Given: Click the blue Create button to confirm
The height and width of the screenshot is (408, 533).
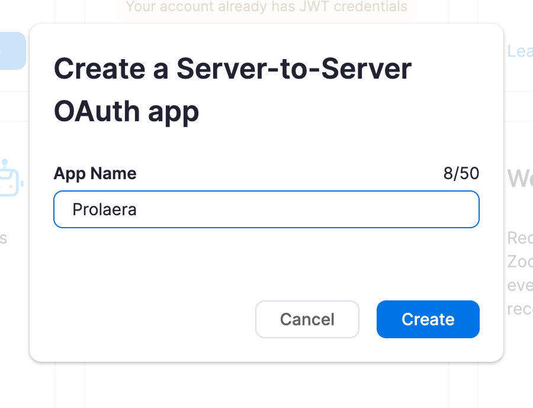Looking at the screenshot, I should tap(428, 319).
